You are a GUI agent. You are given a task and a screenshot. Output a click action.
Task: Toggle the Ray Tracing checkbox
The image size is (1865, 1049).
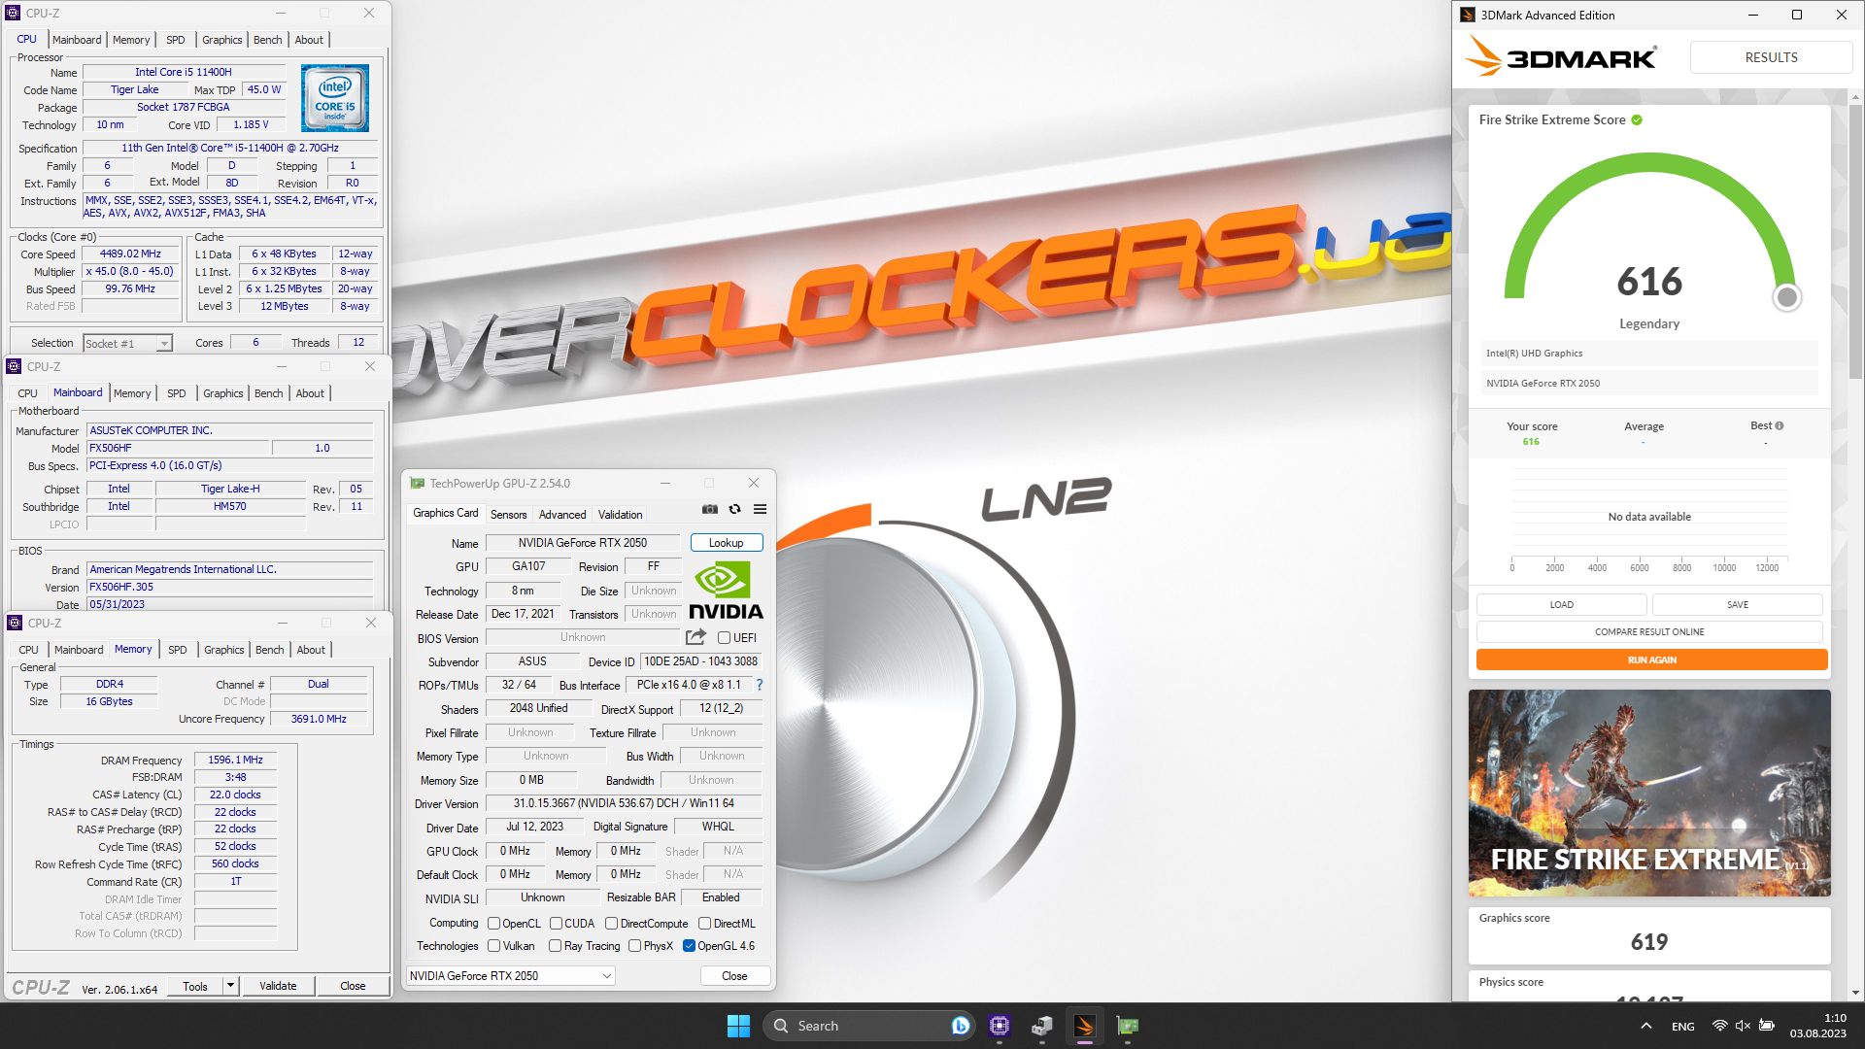(555, 946)
